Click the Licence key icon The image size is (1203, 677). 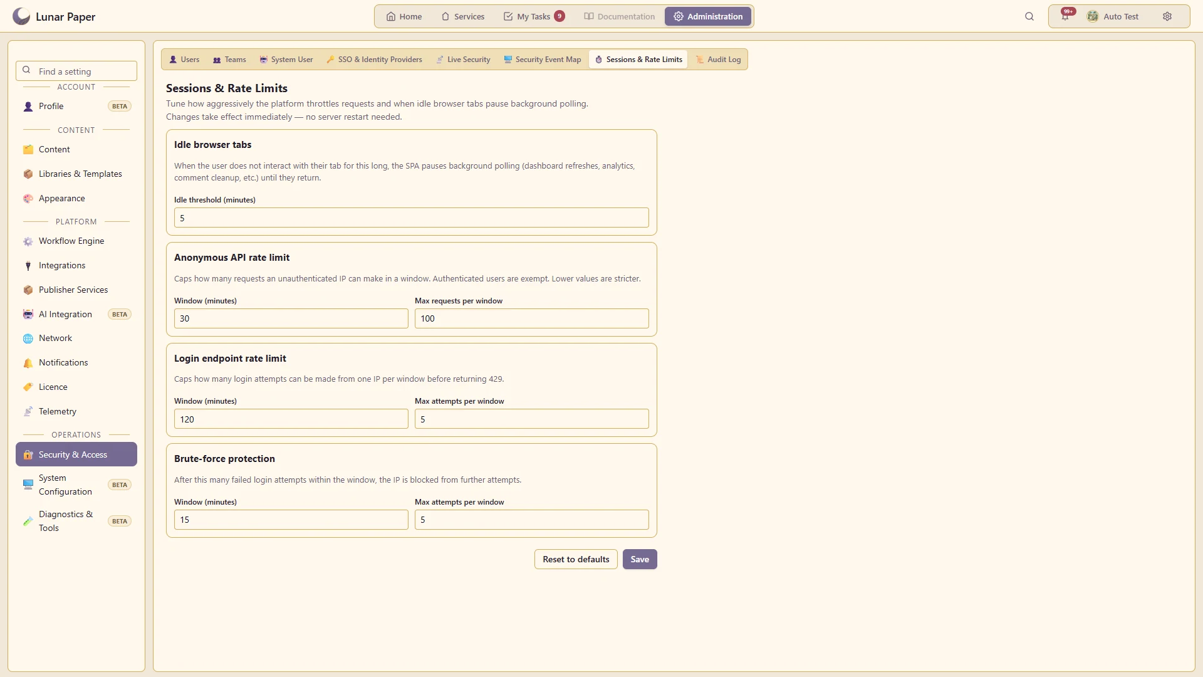click(28, 387)
